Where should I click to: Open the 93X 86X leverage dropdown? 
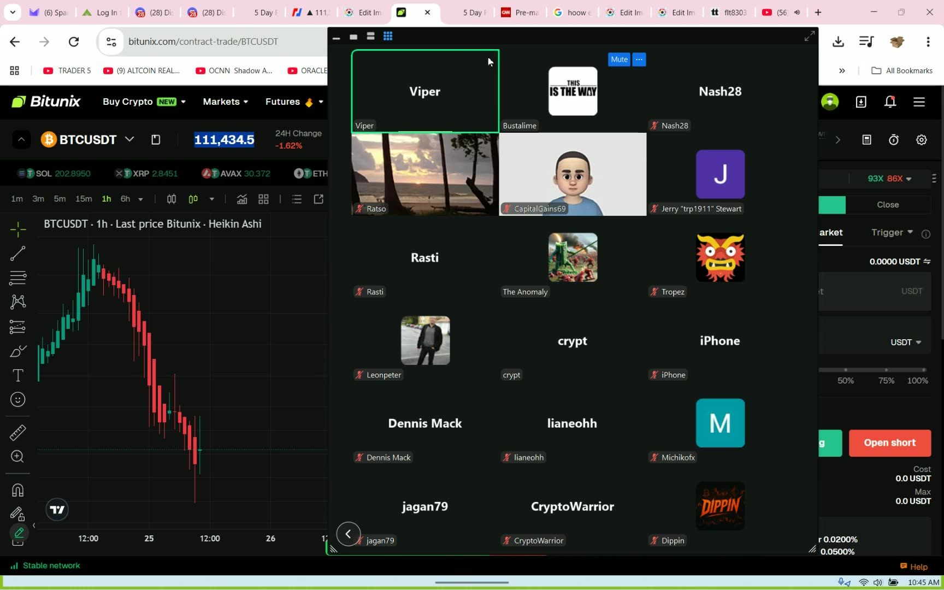coord(889,179)
